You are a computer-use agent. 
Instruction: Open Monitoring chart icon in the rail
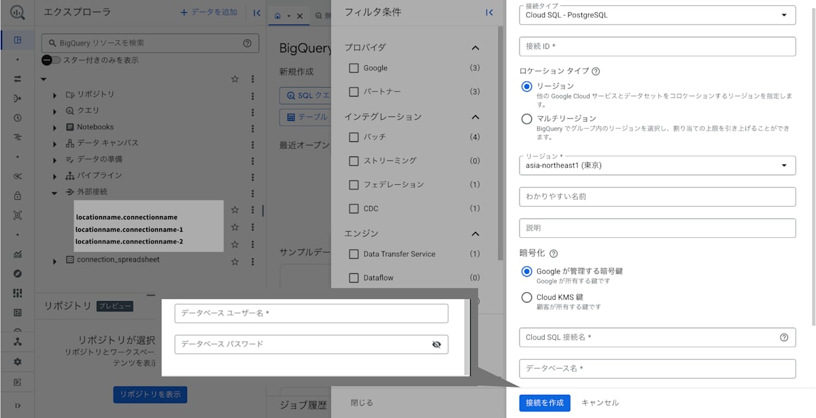(x=18, y=254)
